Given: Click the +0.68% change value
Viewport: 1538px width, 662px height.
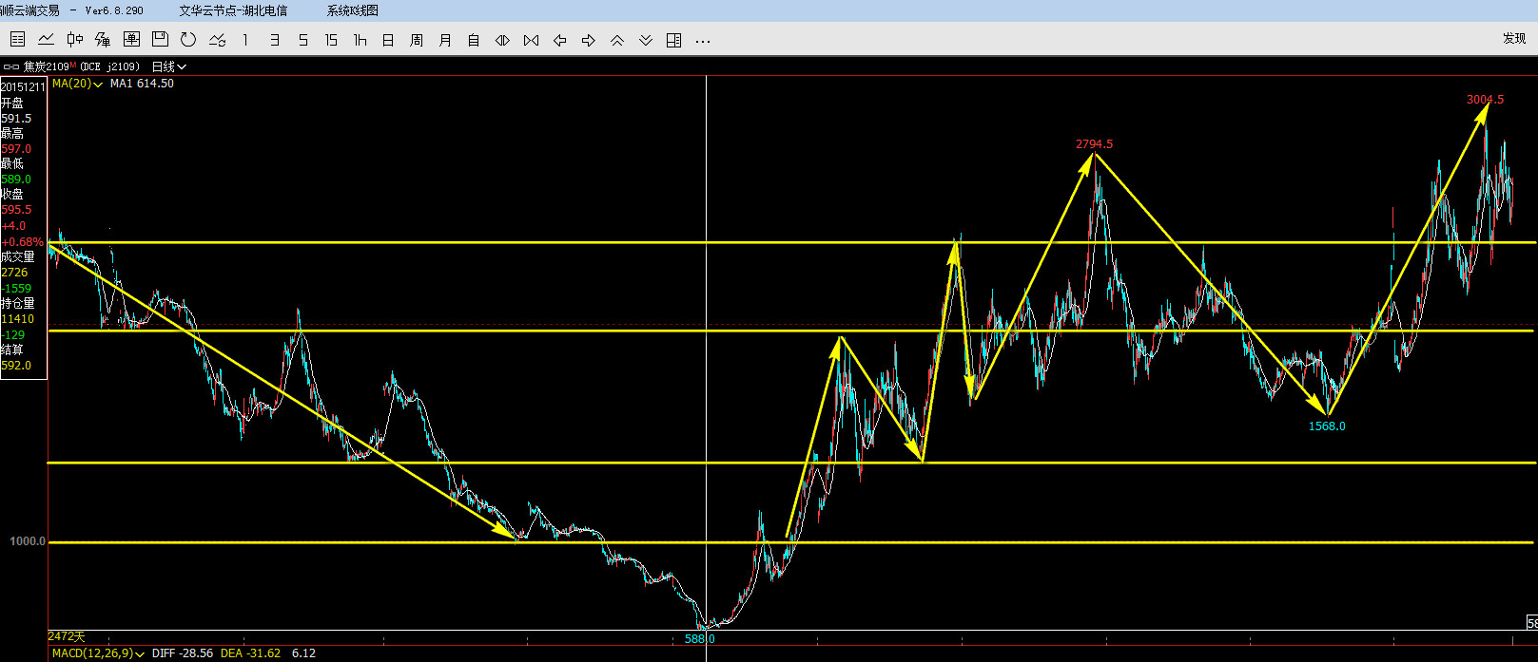Looking at the screenshot, I should pyautogui.click(x=23, y=242).
